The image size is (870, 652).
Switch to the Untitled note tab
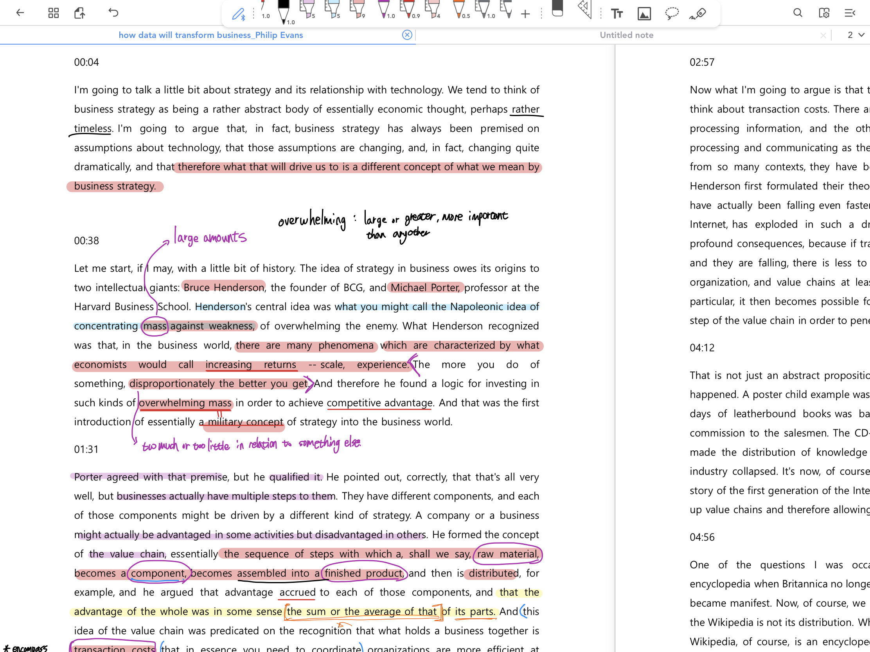(x=626, y=35)
